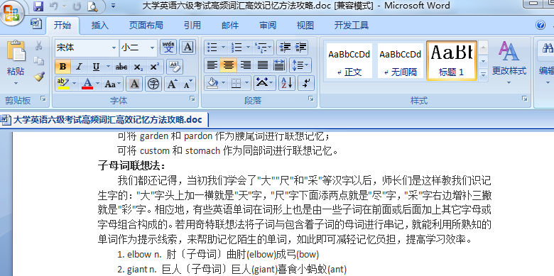Image resolution: width=554 pixels, height=276 pixels.
Task: Customize quick access toolbar dropdown
Action: 113,6
